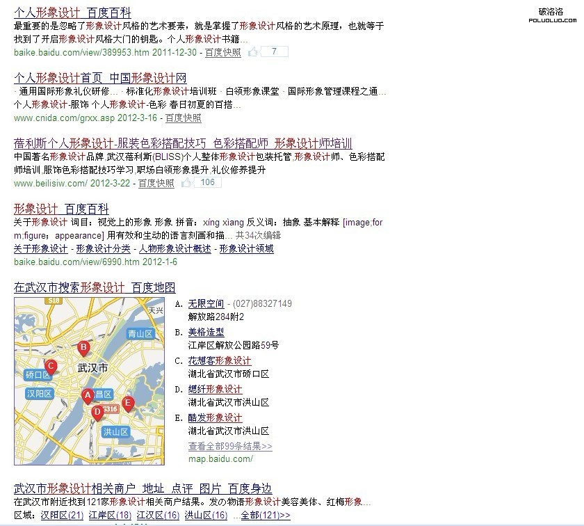Click map marker A on the Wuhan map
Image resolution: width=584 pixels, height=526 pixels.
click(x=88, y=396)
